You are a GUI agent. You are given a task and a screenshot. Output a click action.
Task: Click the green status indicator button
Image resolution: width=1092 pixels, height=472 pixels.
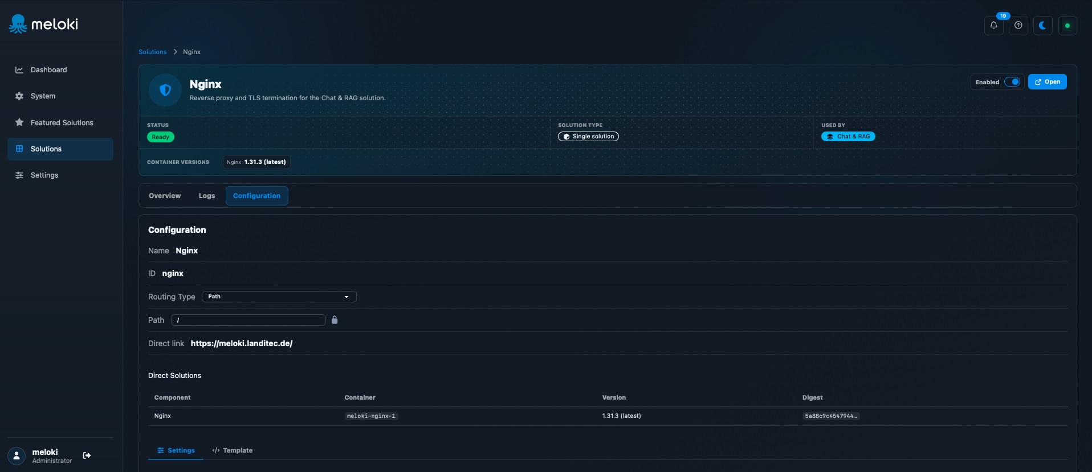pyautogui.click(x=1067, y=25)
